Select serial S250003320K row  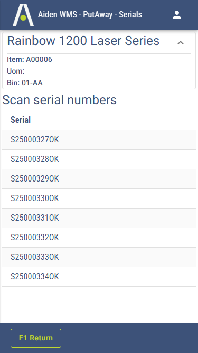[x=99, y=238]
